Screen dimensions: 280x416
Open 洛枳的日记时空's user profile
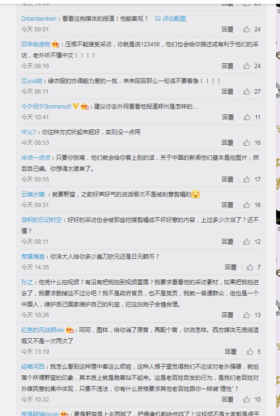pos(42,220)
